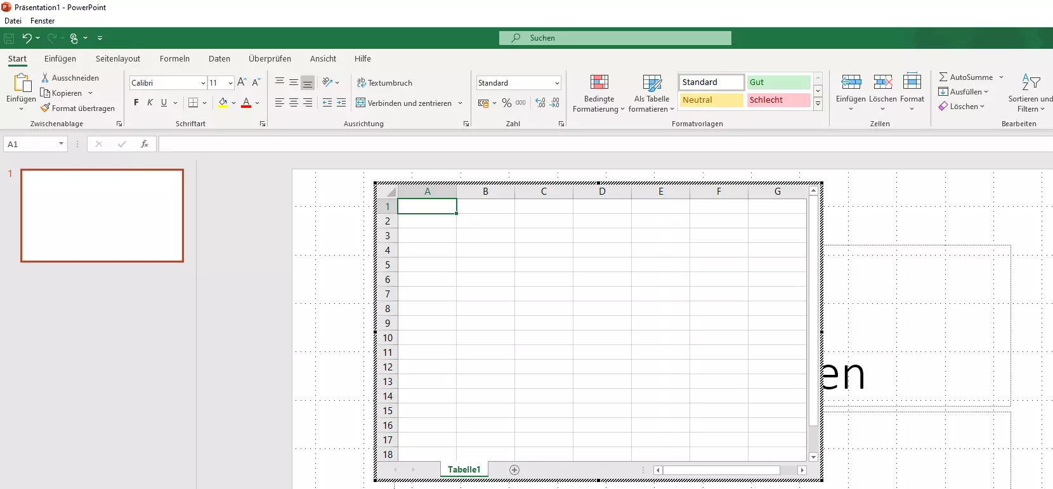This screenshot has height=489, width=1053.
Task: Open the Fenster menu
Action: [x=43, y=21]
